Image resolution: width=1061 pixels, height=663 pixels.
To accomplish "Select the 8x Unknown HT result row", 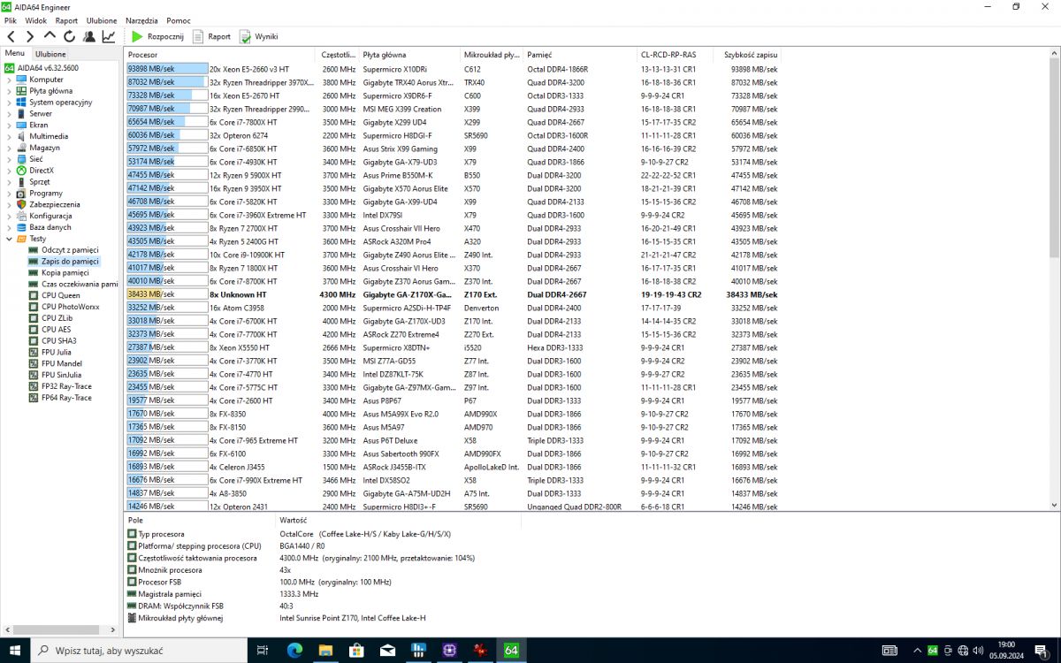I will [x=453, y=294].
